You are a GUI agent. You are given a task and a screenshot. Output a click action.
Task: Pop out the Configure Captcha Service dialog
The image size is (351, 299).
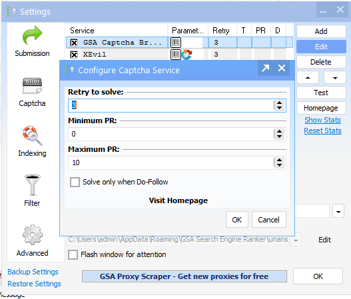[x=266, y=68]
